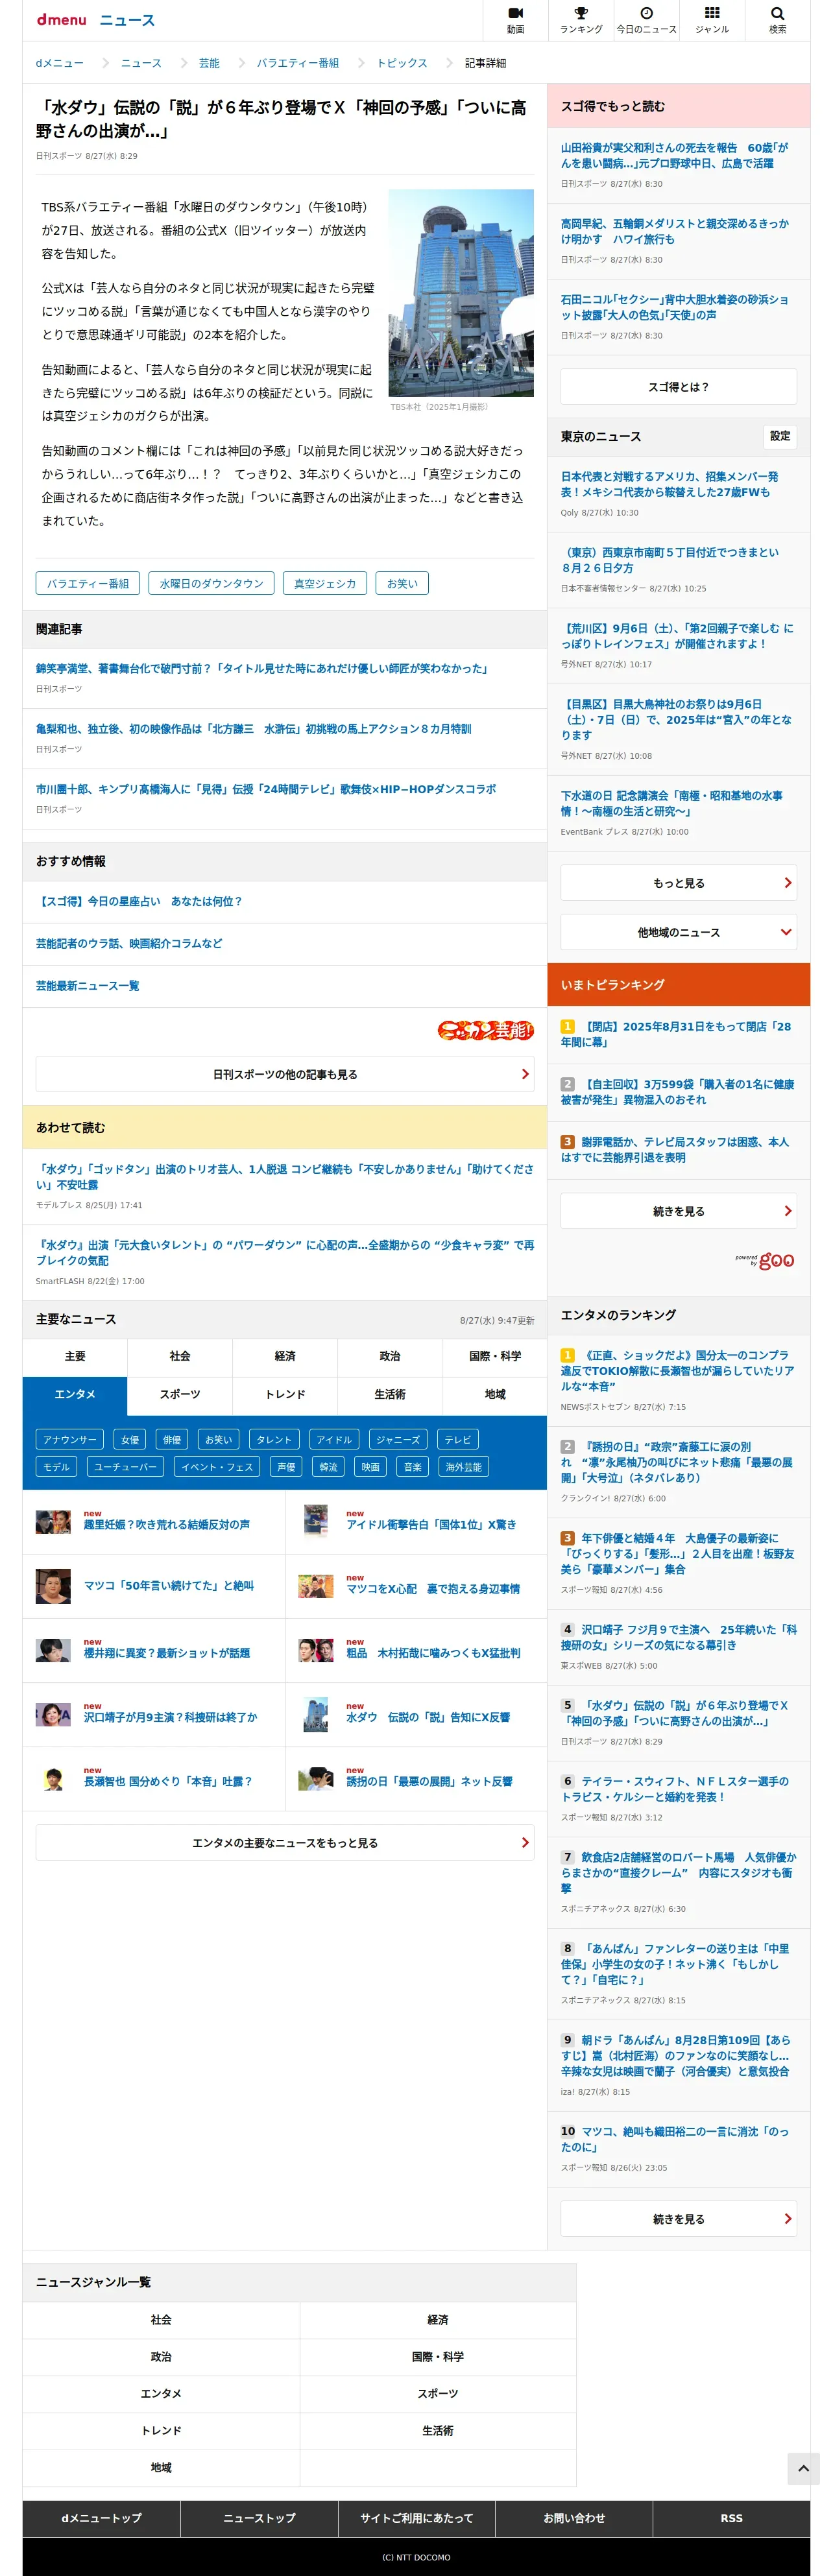The height and width of the screenshot is (2576, 833).
Task: Open thumbnail for マツコ「50年言い続けてた」と絶叫
Action: click(x=53, y=1586)
